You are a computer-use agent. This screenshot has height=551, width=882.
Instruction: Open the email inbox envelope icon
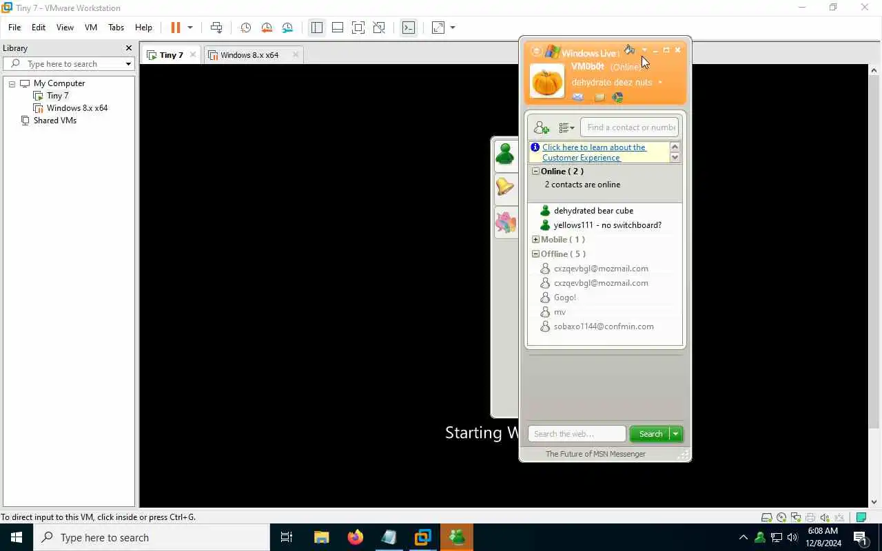tap(578, 97)
